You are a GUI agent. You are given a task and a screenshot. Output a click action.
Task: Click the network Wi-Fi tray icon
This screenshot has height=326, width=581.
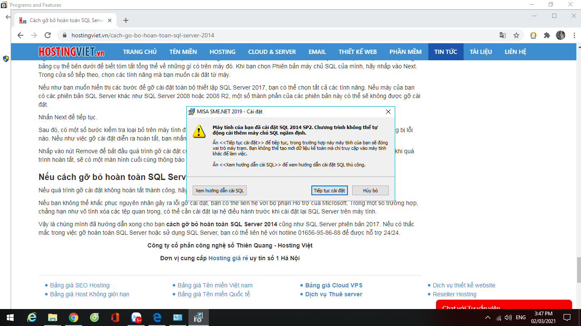[498, 318]
